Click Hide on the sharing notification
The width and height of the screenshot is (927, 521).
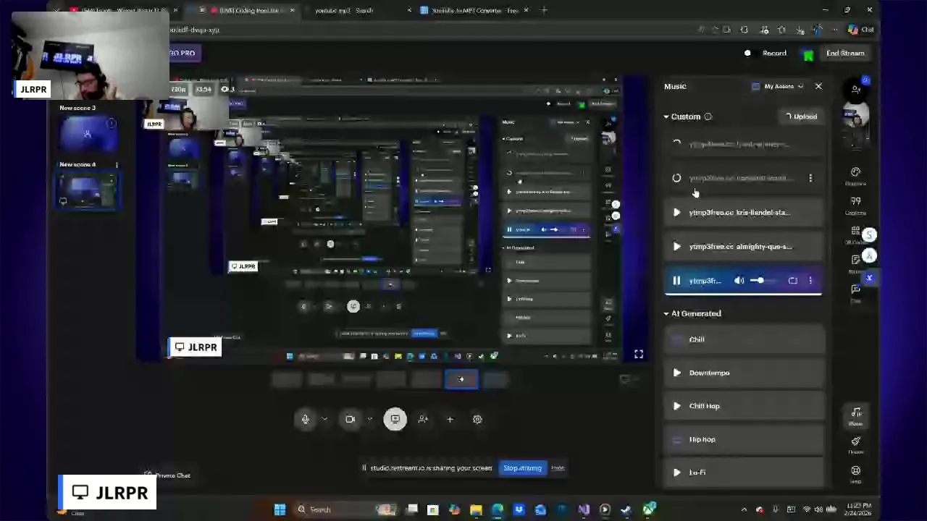tap(558, 468)
